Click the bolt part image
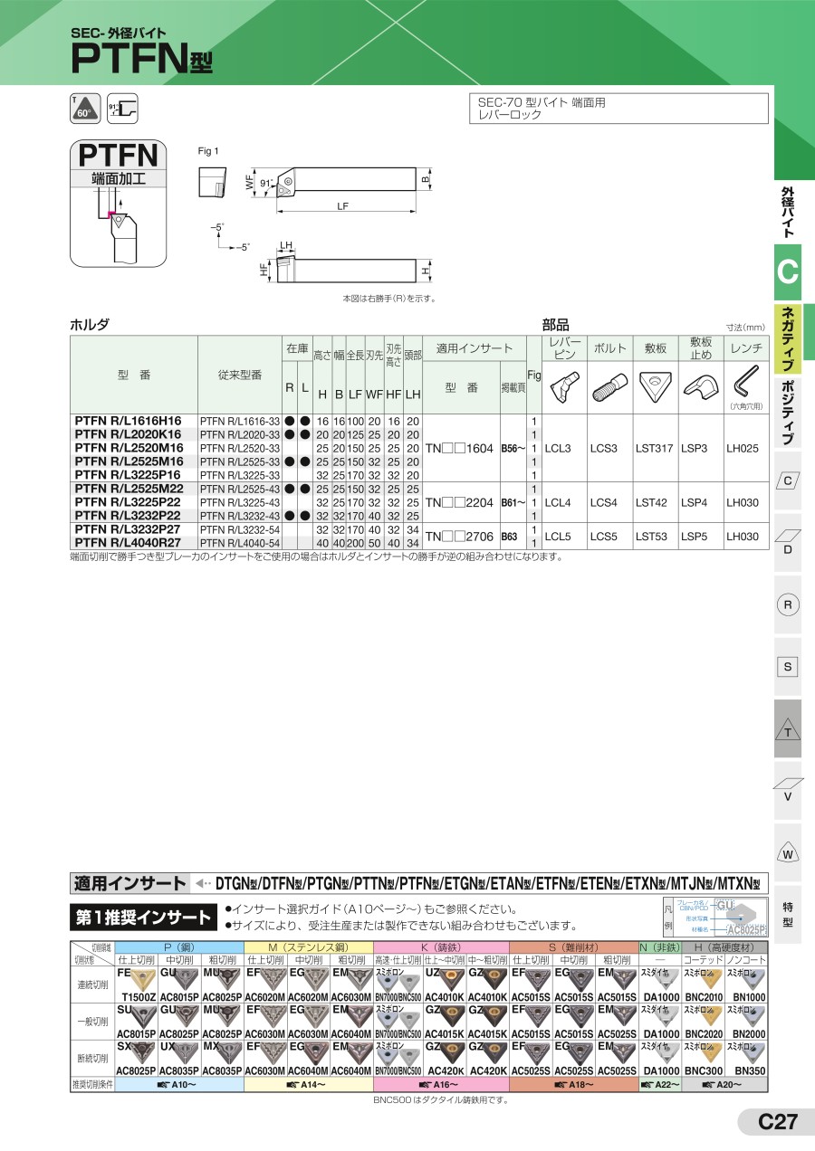The height and width of the screenshot is (1151, 815). pyautogui.click(x=609, y=387)
